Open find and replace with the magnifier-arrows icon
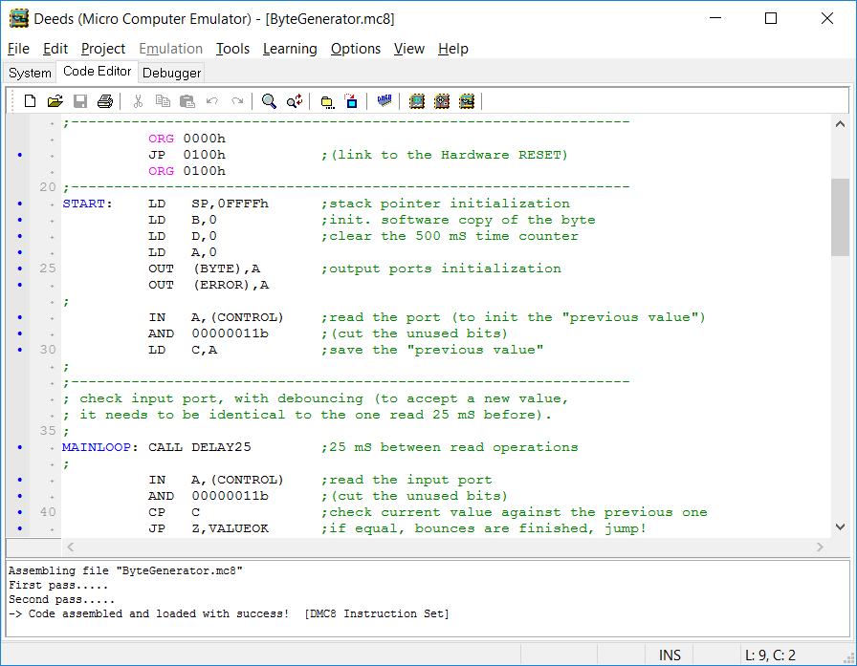Viewport: 857px width, 666px height. pos(295,101)
